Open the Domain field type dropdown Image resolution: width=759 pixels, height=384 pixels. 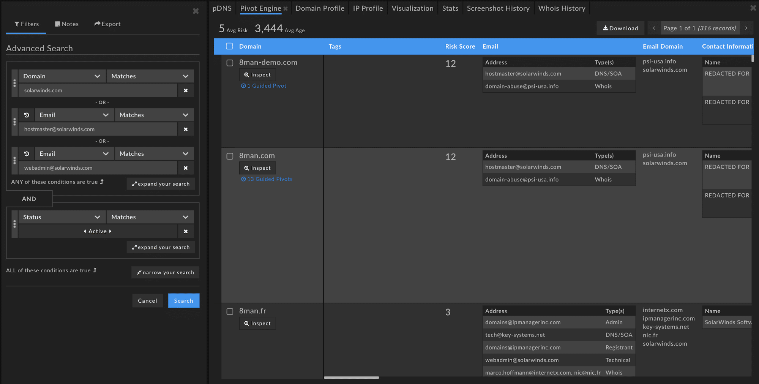click(62, 76)
